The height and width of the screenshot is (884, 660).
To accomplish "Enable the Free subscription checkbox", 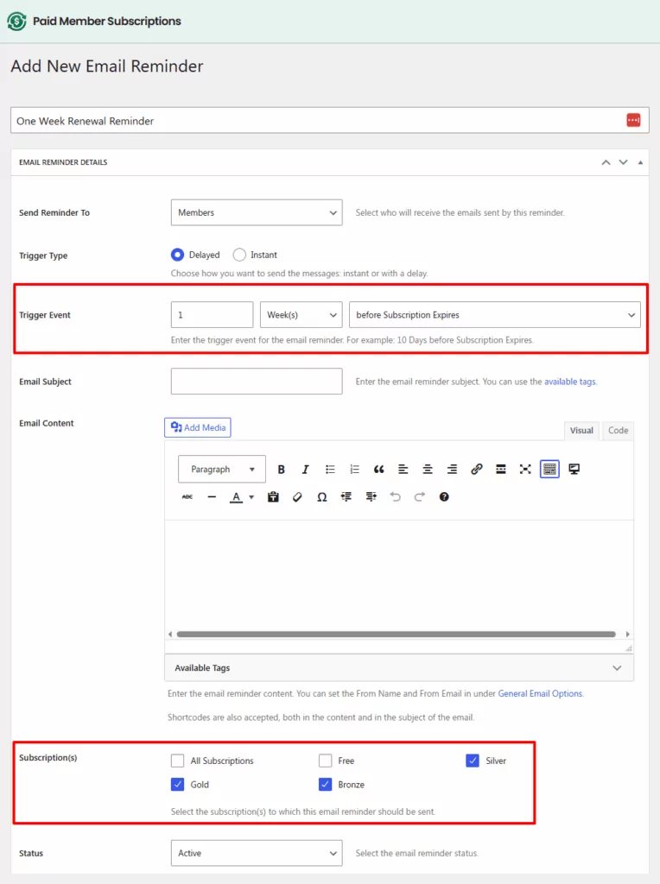I will 326,761.
